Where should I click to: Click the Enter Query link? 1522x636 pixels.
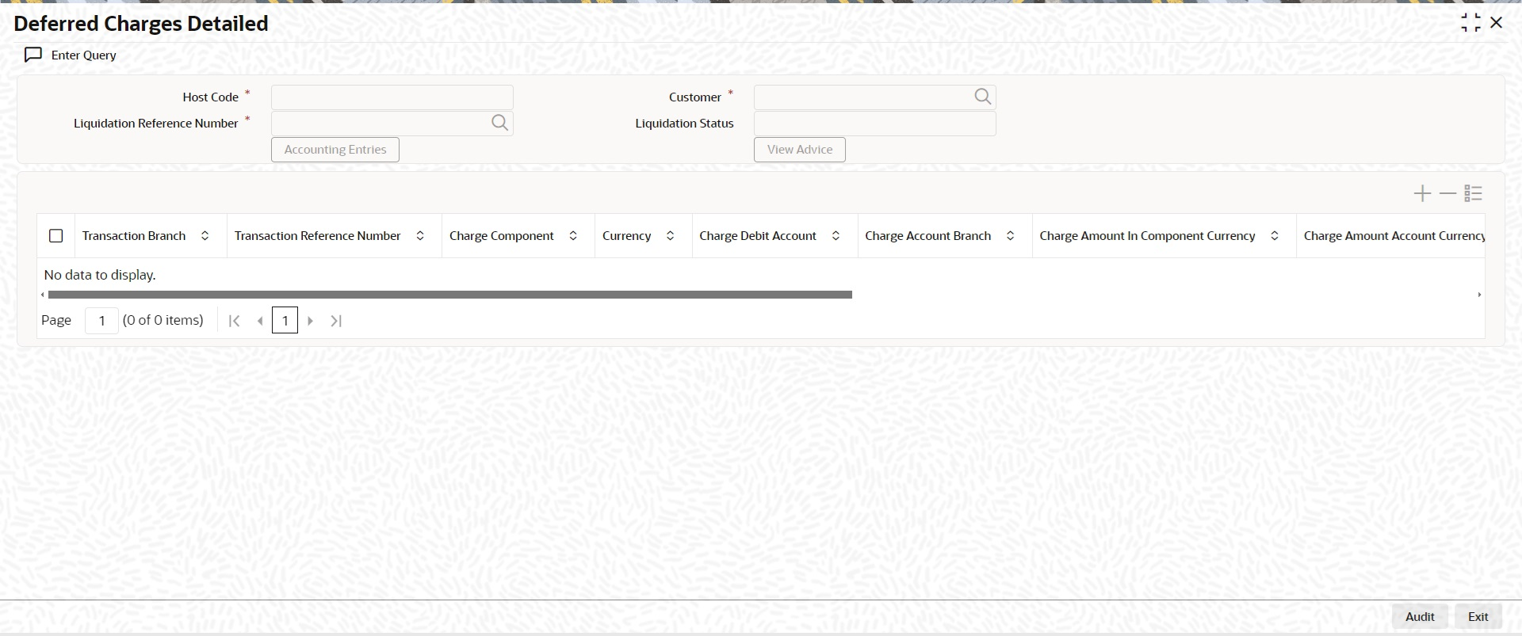click(84, 55)
